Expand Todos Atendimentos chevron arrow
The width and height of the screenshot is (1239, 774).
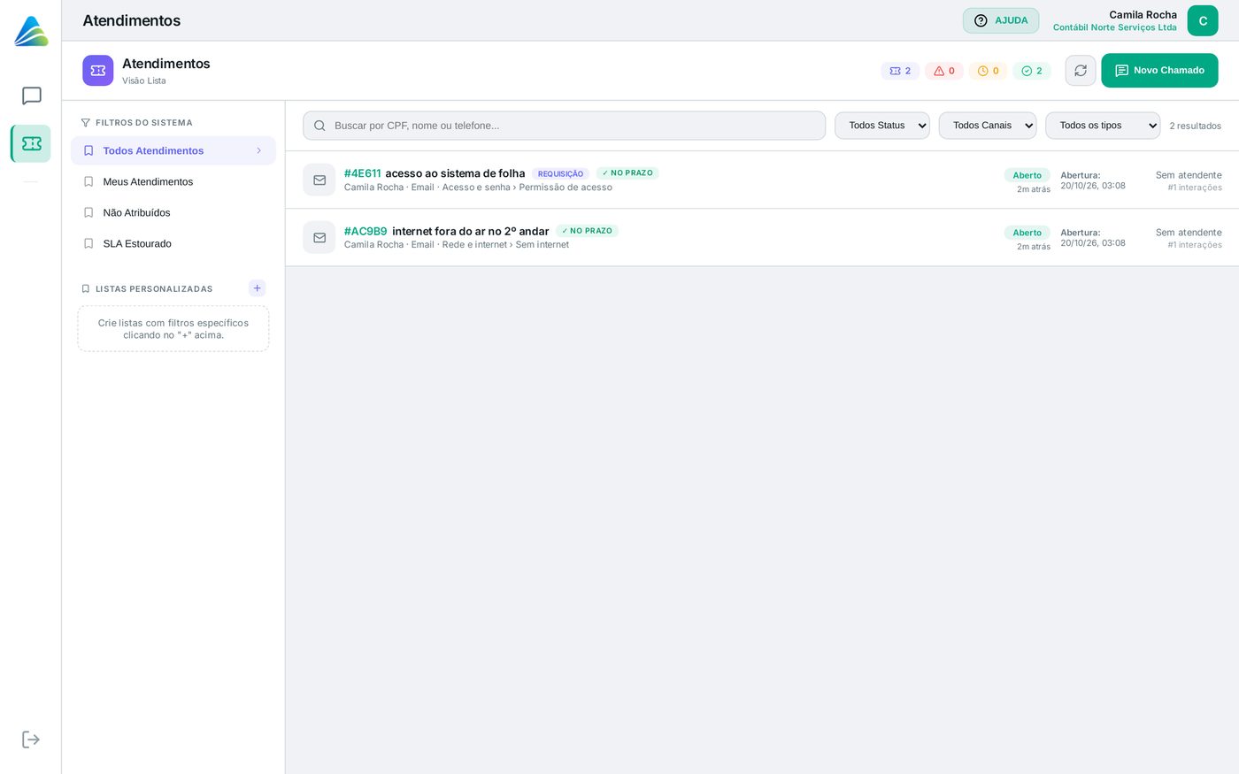259,150
